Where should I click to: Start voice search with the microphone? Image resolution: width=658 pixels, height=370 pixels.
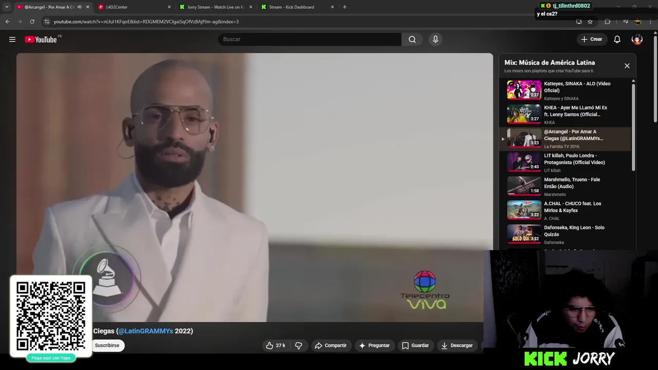pos(435,40)
